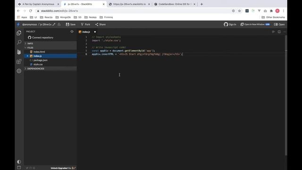Open package.json in file tree
Viewport: 302px width, 170px height.
point(50,60)
